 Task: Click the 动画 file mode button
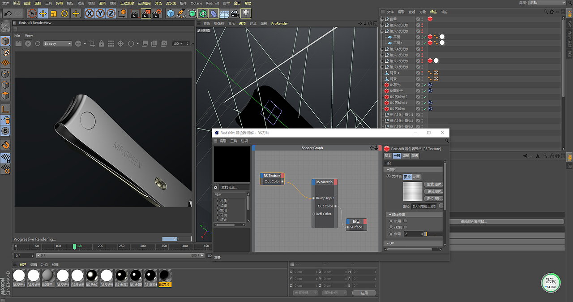coord(416,177)
